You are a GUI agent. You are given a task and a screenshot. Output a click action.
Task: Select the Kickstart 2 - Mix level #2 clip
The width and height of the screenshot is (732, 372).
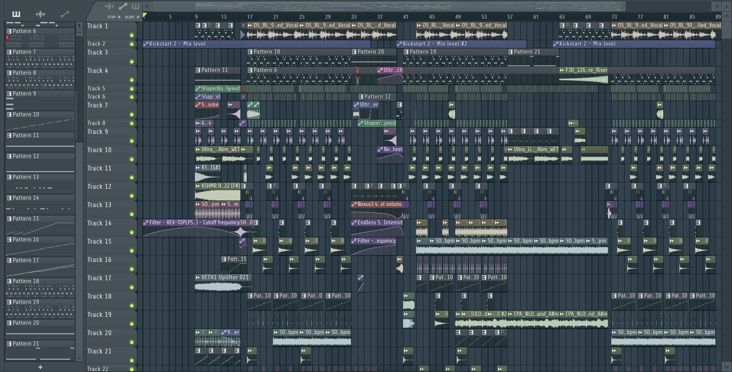coord(462,44)
